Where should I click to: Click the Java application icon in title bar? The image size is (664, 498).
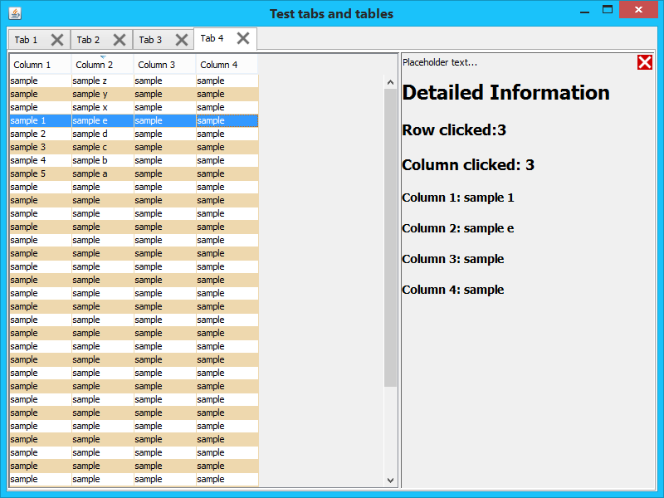15,13
